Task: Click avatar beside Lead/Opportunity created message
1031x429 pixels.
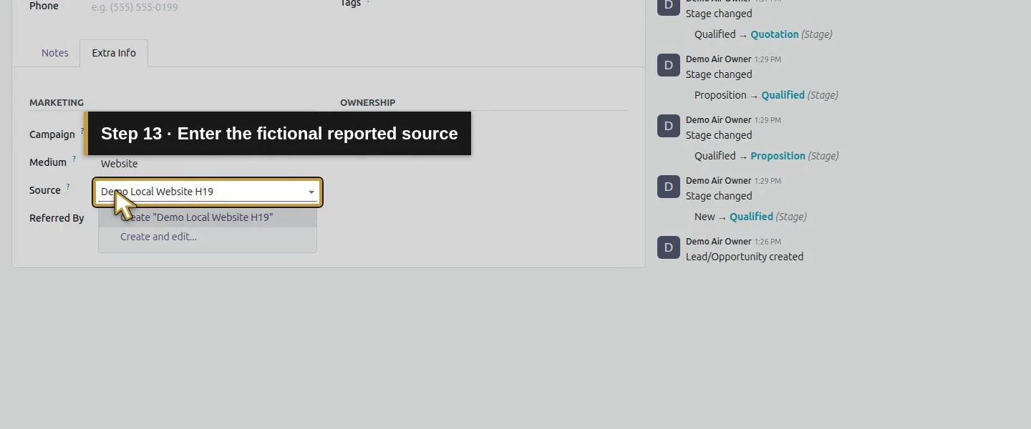Action: [x=669, y=247]
